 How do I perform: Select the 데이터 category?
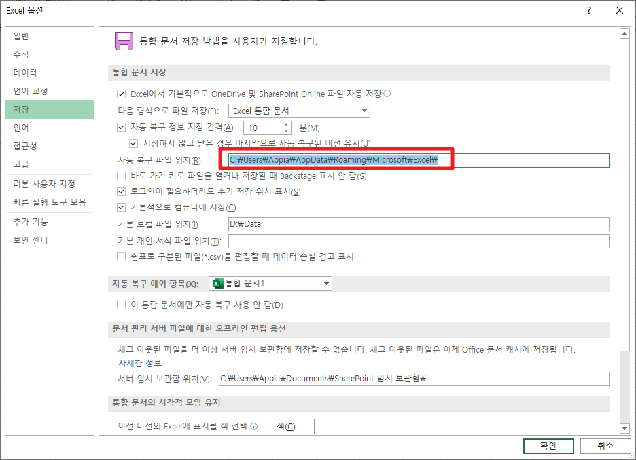point(50,73)
